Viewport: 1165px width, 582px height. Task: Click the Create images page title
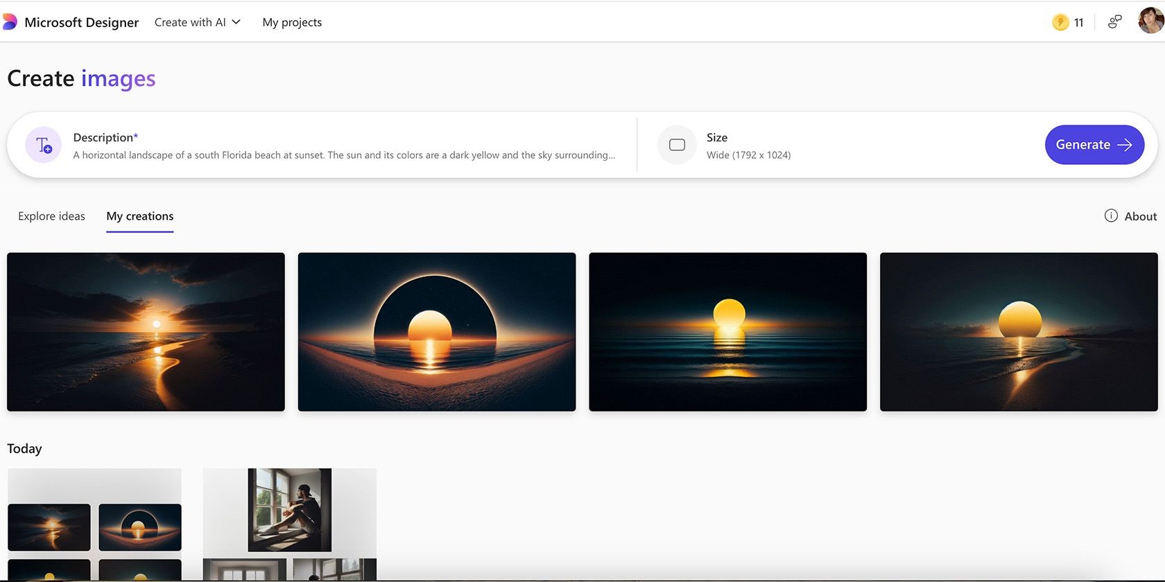(x=81, y=79)
